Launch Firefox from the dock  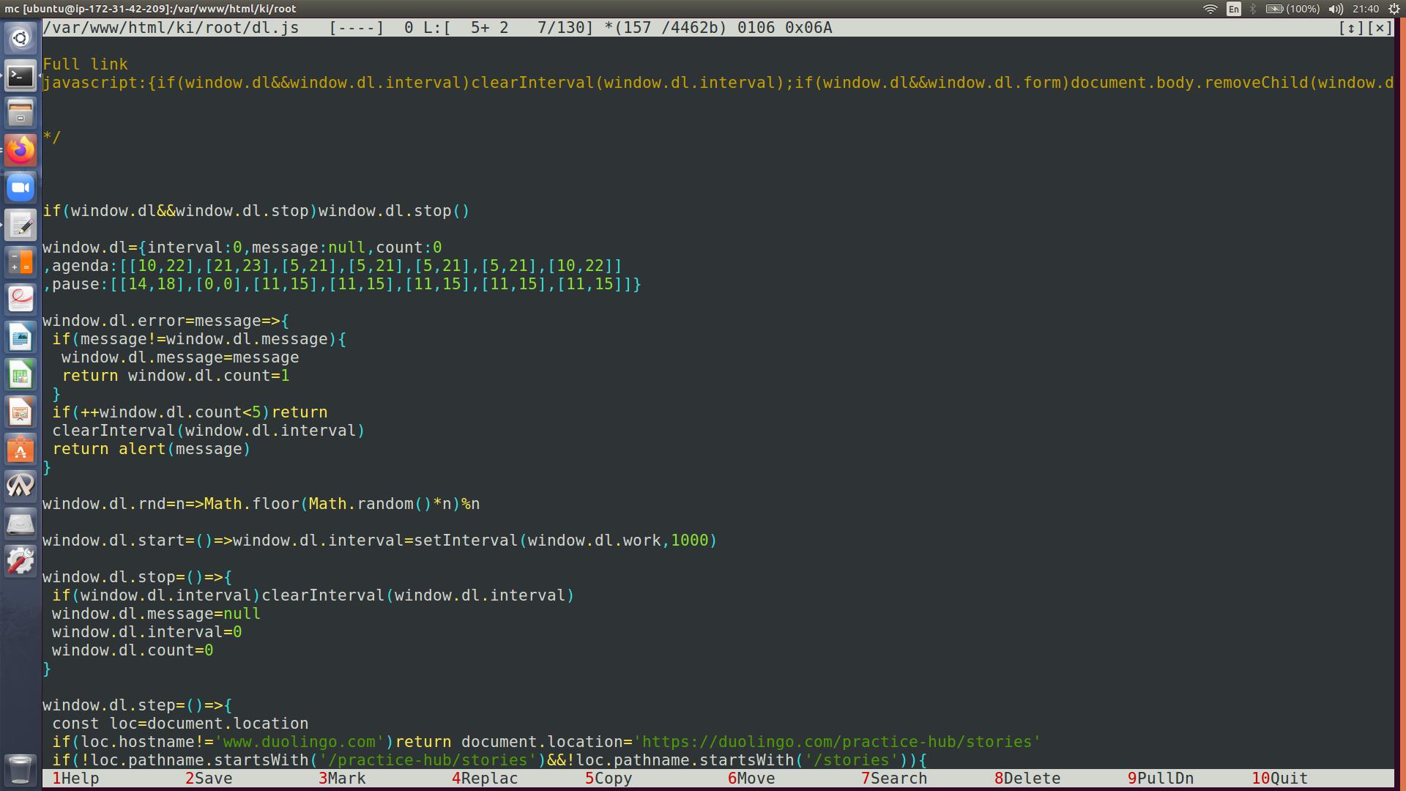point(21,150)
